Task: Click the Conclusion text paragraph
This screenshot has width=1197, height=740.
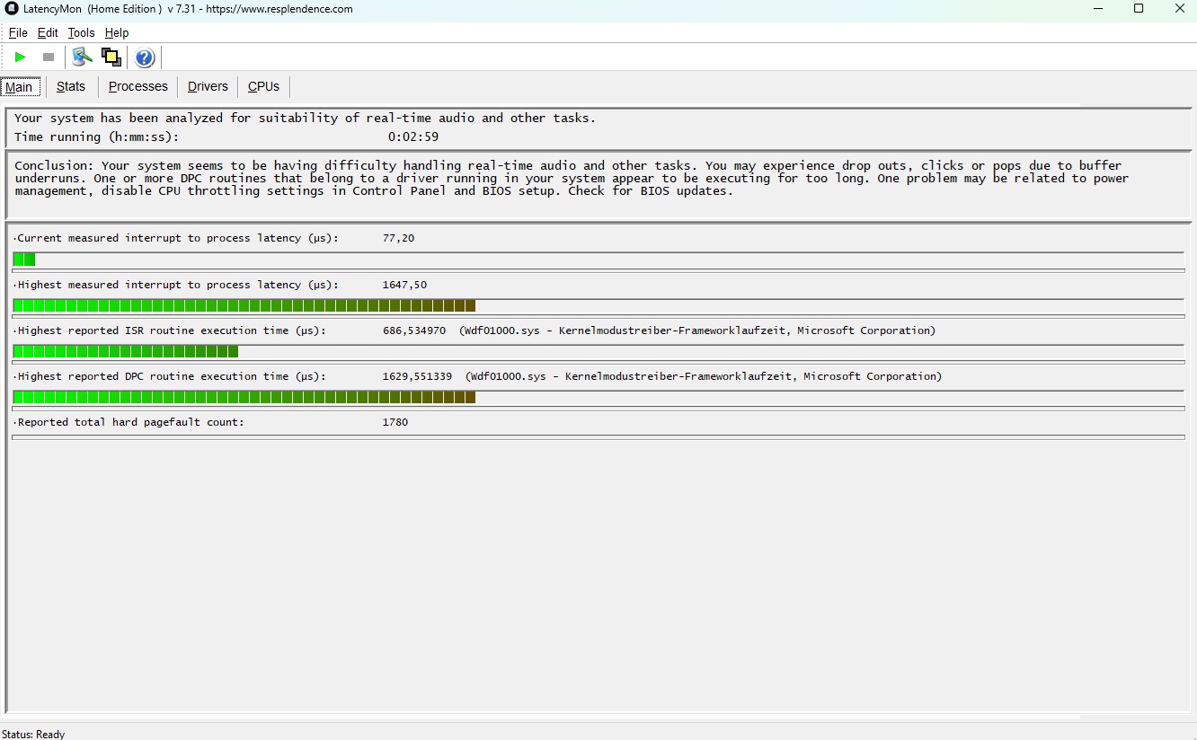Action: point(572,178)
